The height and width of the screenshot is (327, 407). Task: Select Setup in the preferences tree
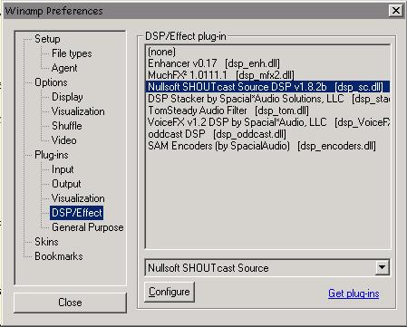[x=47, y=39]
